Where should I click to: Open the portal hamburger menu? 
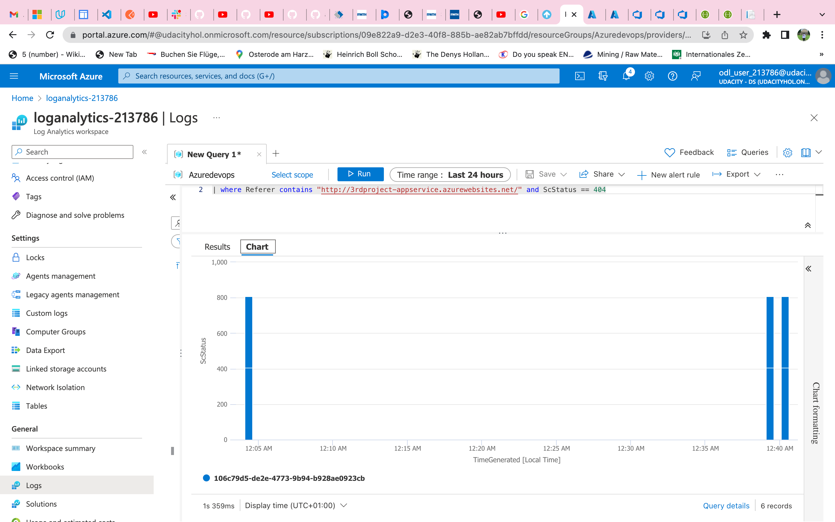(14, 76)
